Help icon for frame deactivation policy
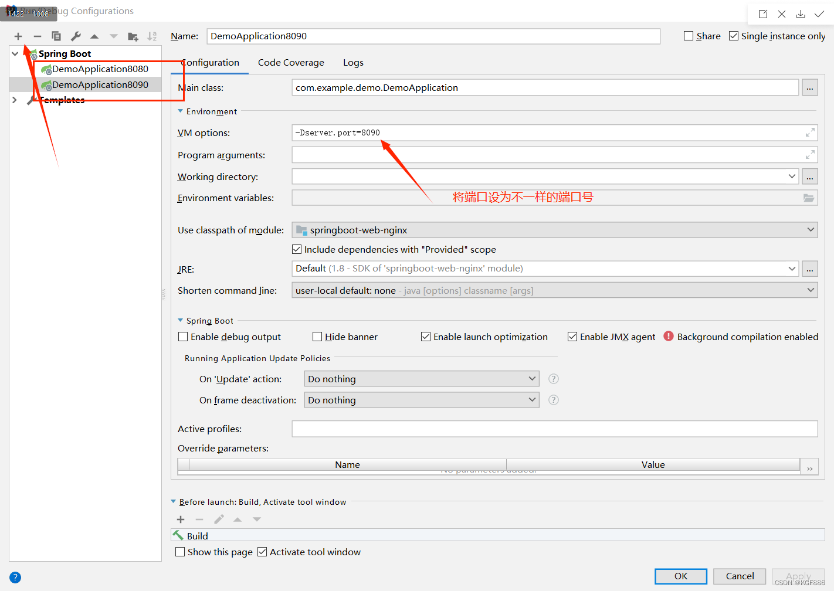This screenshot has width=834, height=591. 554,400
